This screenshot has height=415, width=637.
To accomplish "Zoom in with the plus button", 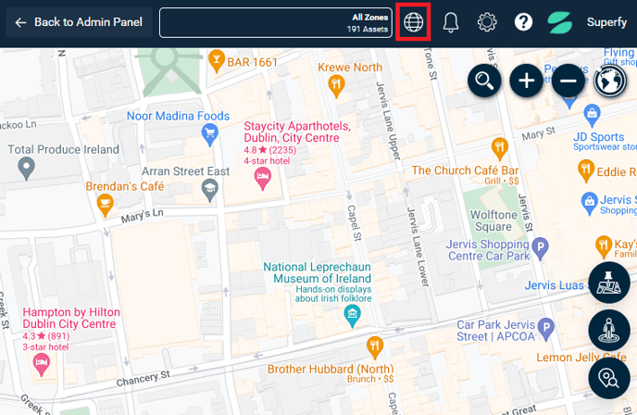I will click(x=526, y=81).
